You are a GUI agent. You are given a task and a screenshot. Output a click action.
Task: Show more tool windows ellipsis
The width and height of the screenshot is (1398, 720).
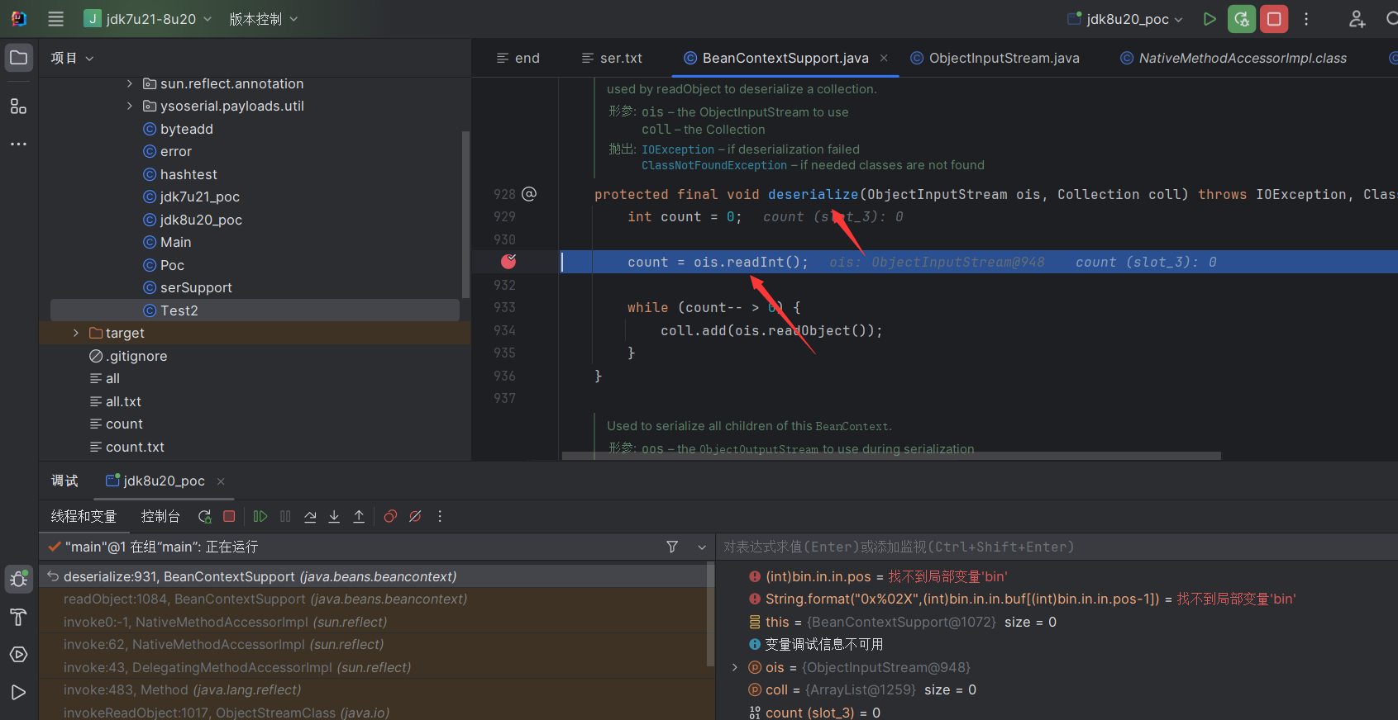(18, 144)
